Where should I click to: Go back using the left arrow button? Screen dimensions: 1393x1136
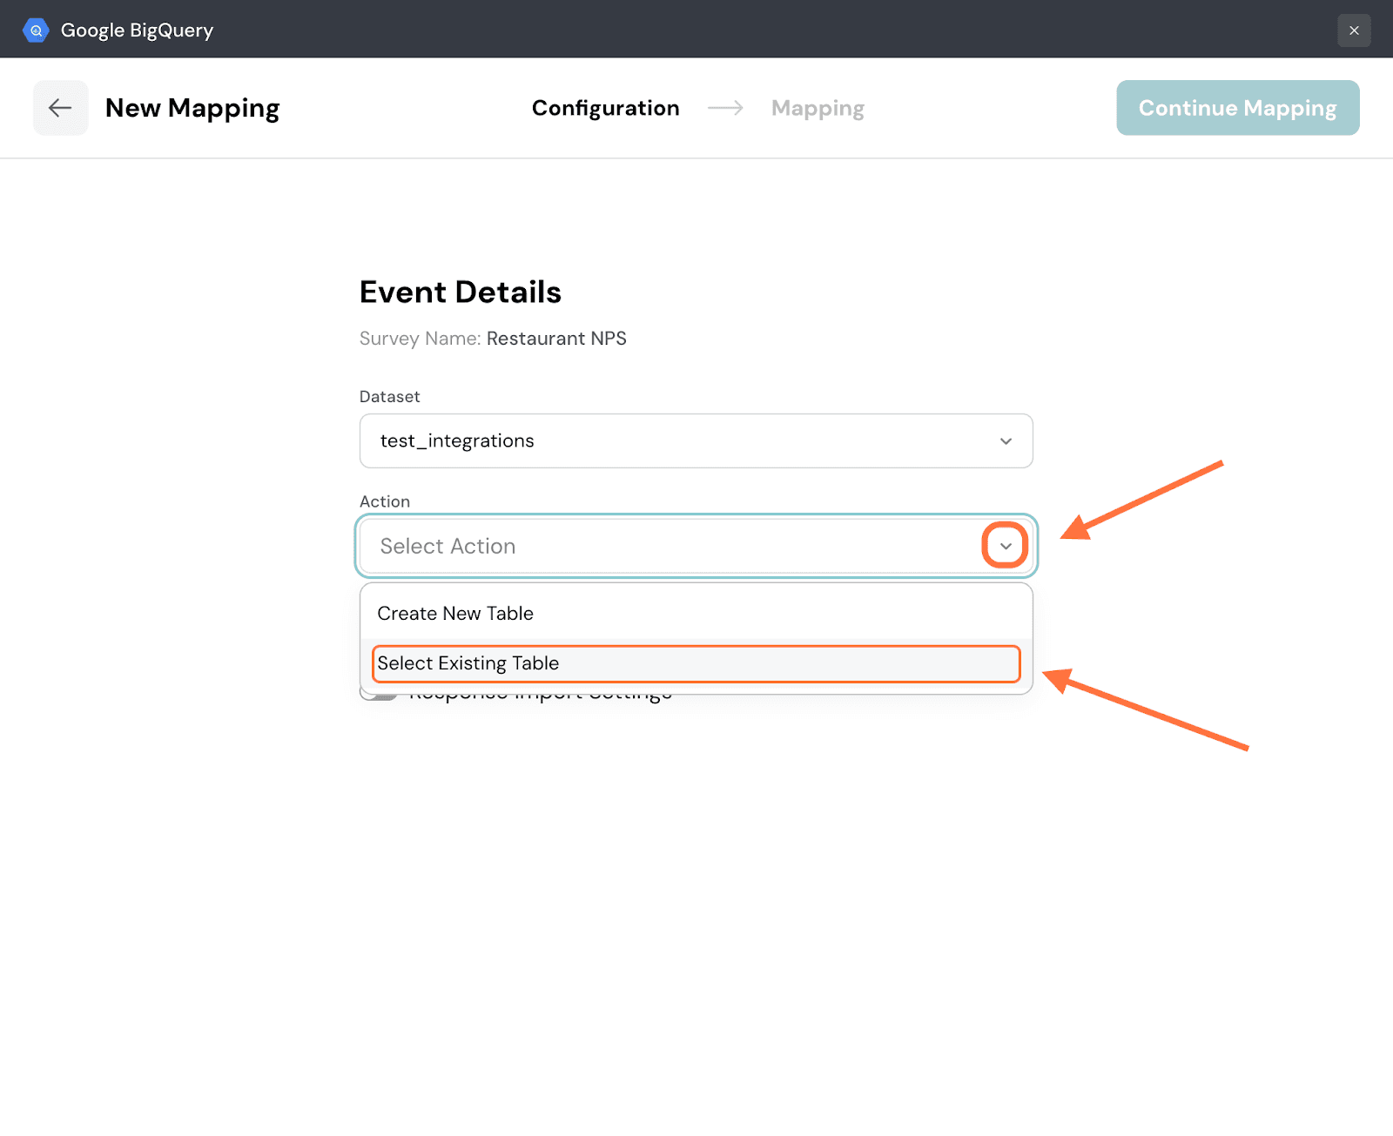60,108
